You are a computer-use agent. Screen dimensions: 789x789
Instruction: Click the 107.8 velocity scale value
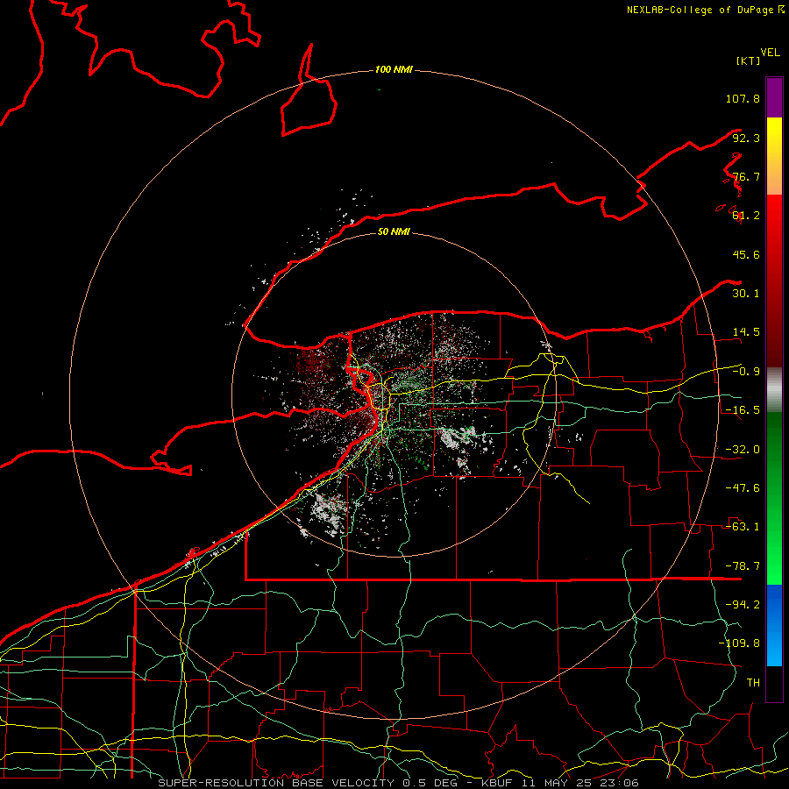click(743, 98)
